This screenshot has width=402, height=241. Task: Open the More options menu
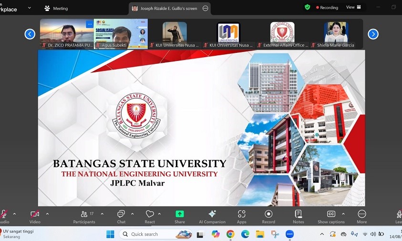pyautogui.click(x=362, y=217)
